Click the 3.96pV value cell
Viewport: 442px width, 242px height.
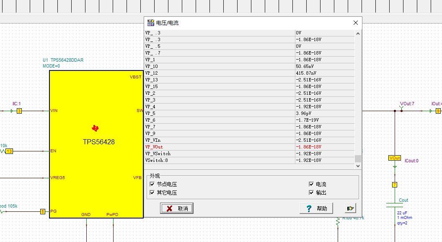coord(325,113)
